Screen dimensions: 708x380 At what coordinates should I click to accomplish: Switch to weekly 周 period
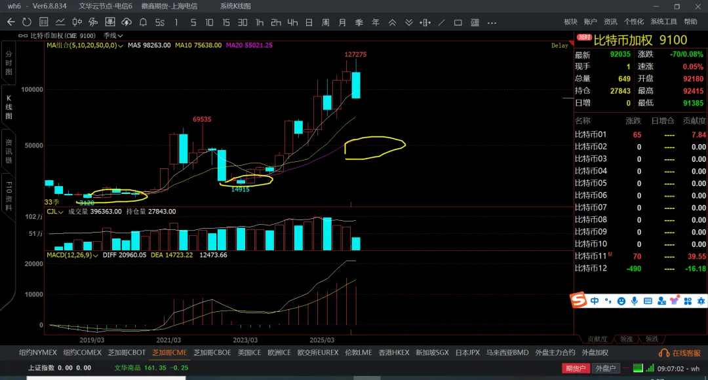326,22
